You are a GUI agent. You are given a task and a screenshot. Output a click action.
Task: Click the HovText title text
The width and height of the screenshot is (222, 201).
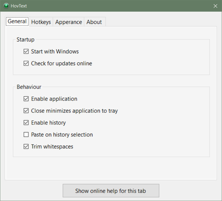(19, 6)
